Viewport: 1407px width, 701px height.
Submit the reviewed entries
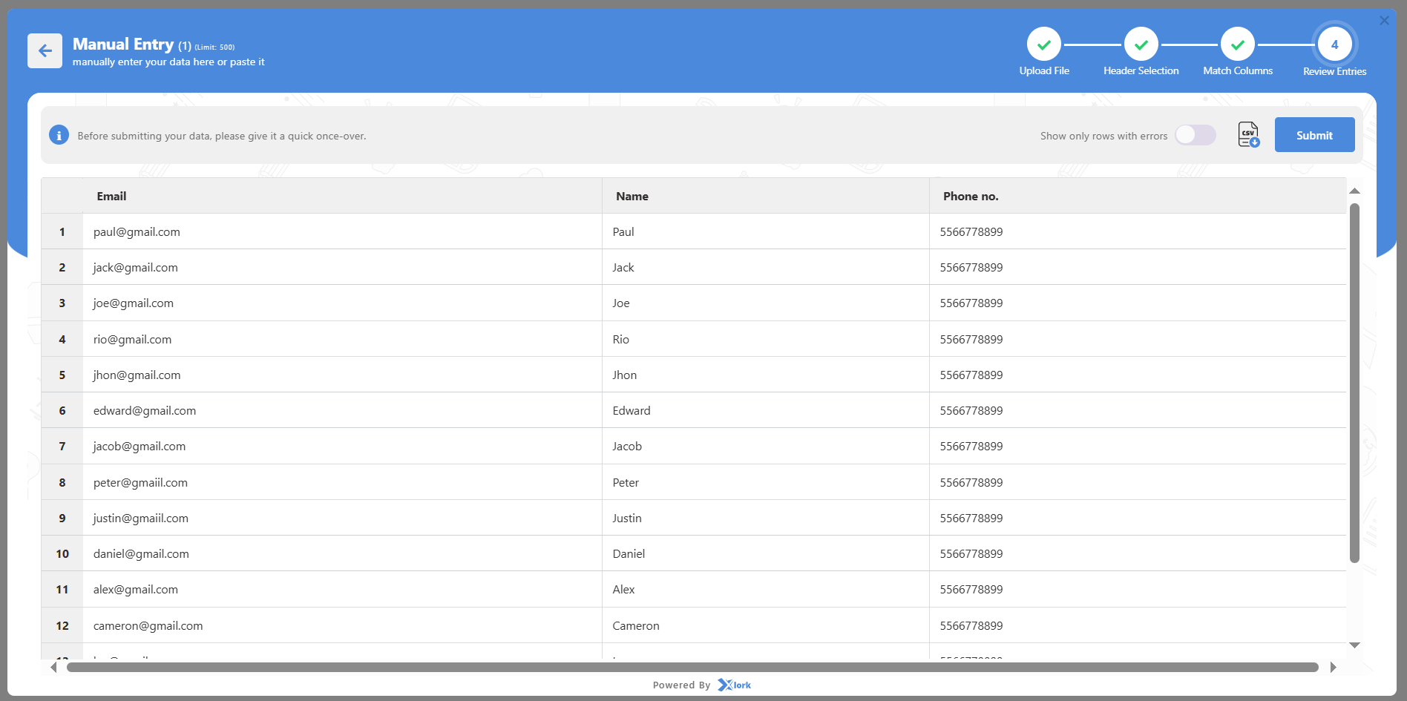(1314, 135)
